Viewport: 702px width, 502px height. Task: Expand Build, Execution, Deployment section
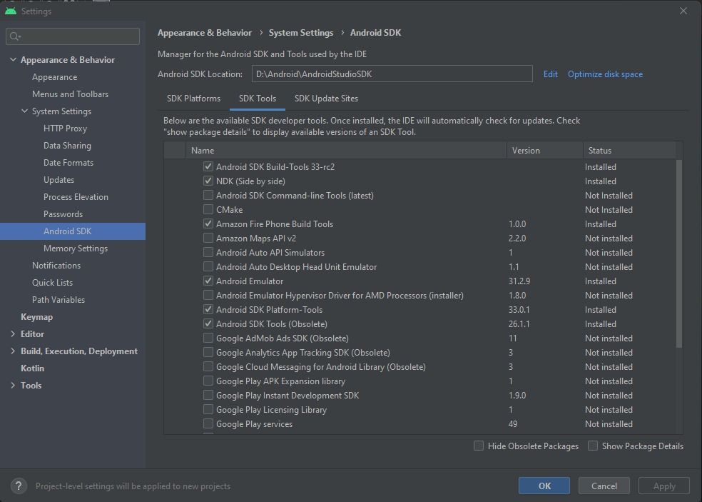tap(13, 351)
